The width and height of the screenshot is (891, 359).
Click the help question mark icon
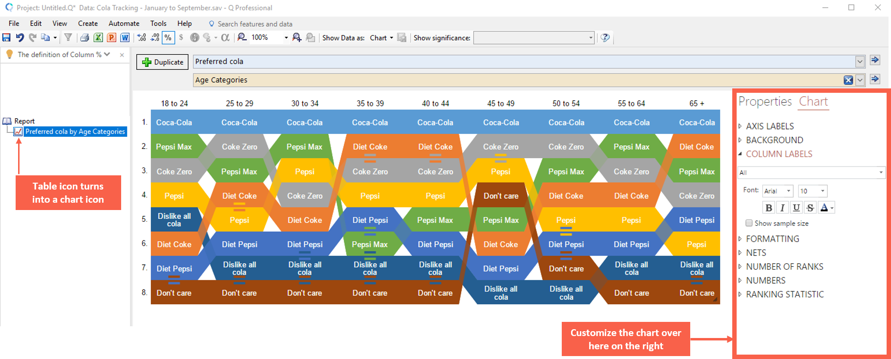605,38
